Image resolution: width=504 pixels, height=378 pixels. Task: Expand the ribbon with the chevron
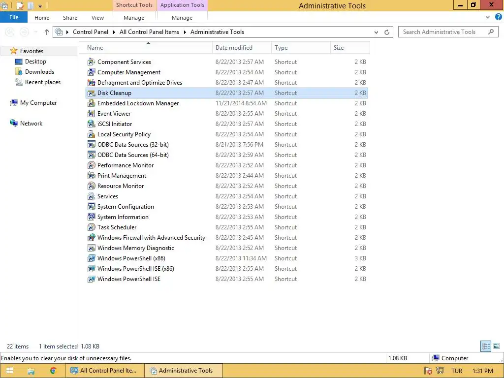pyautogui.click(x=488, y=17)
